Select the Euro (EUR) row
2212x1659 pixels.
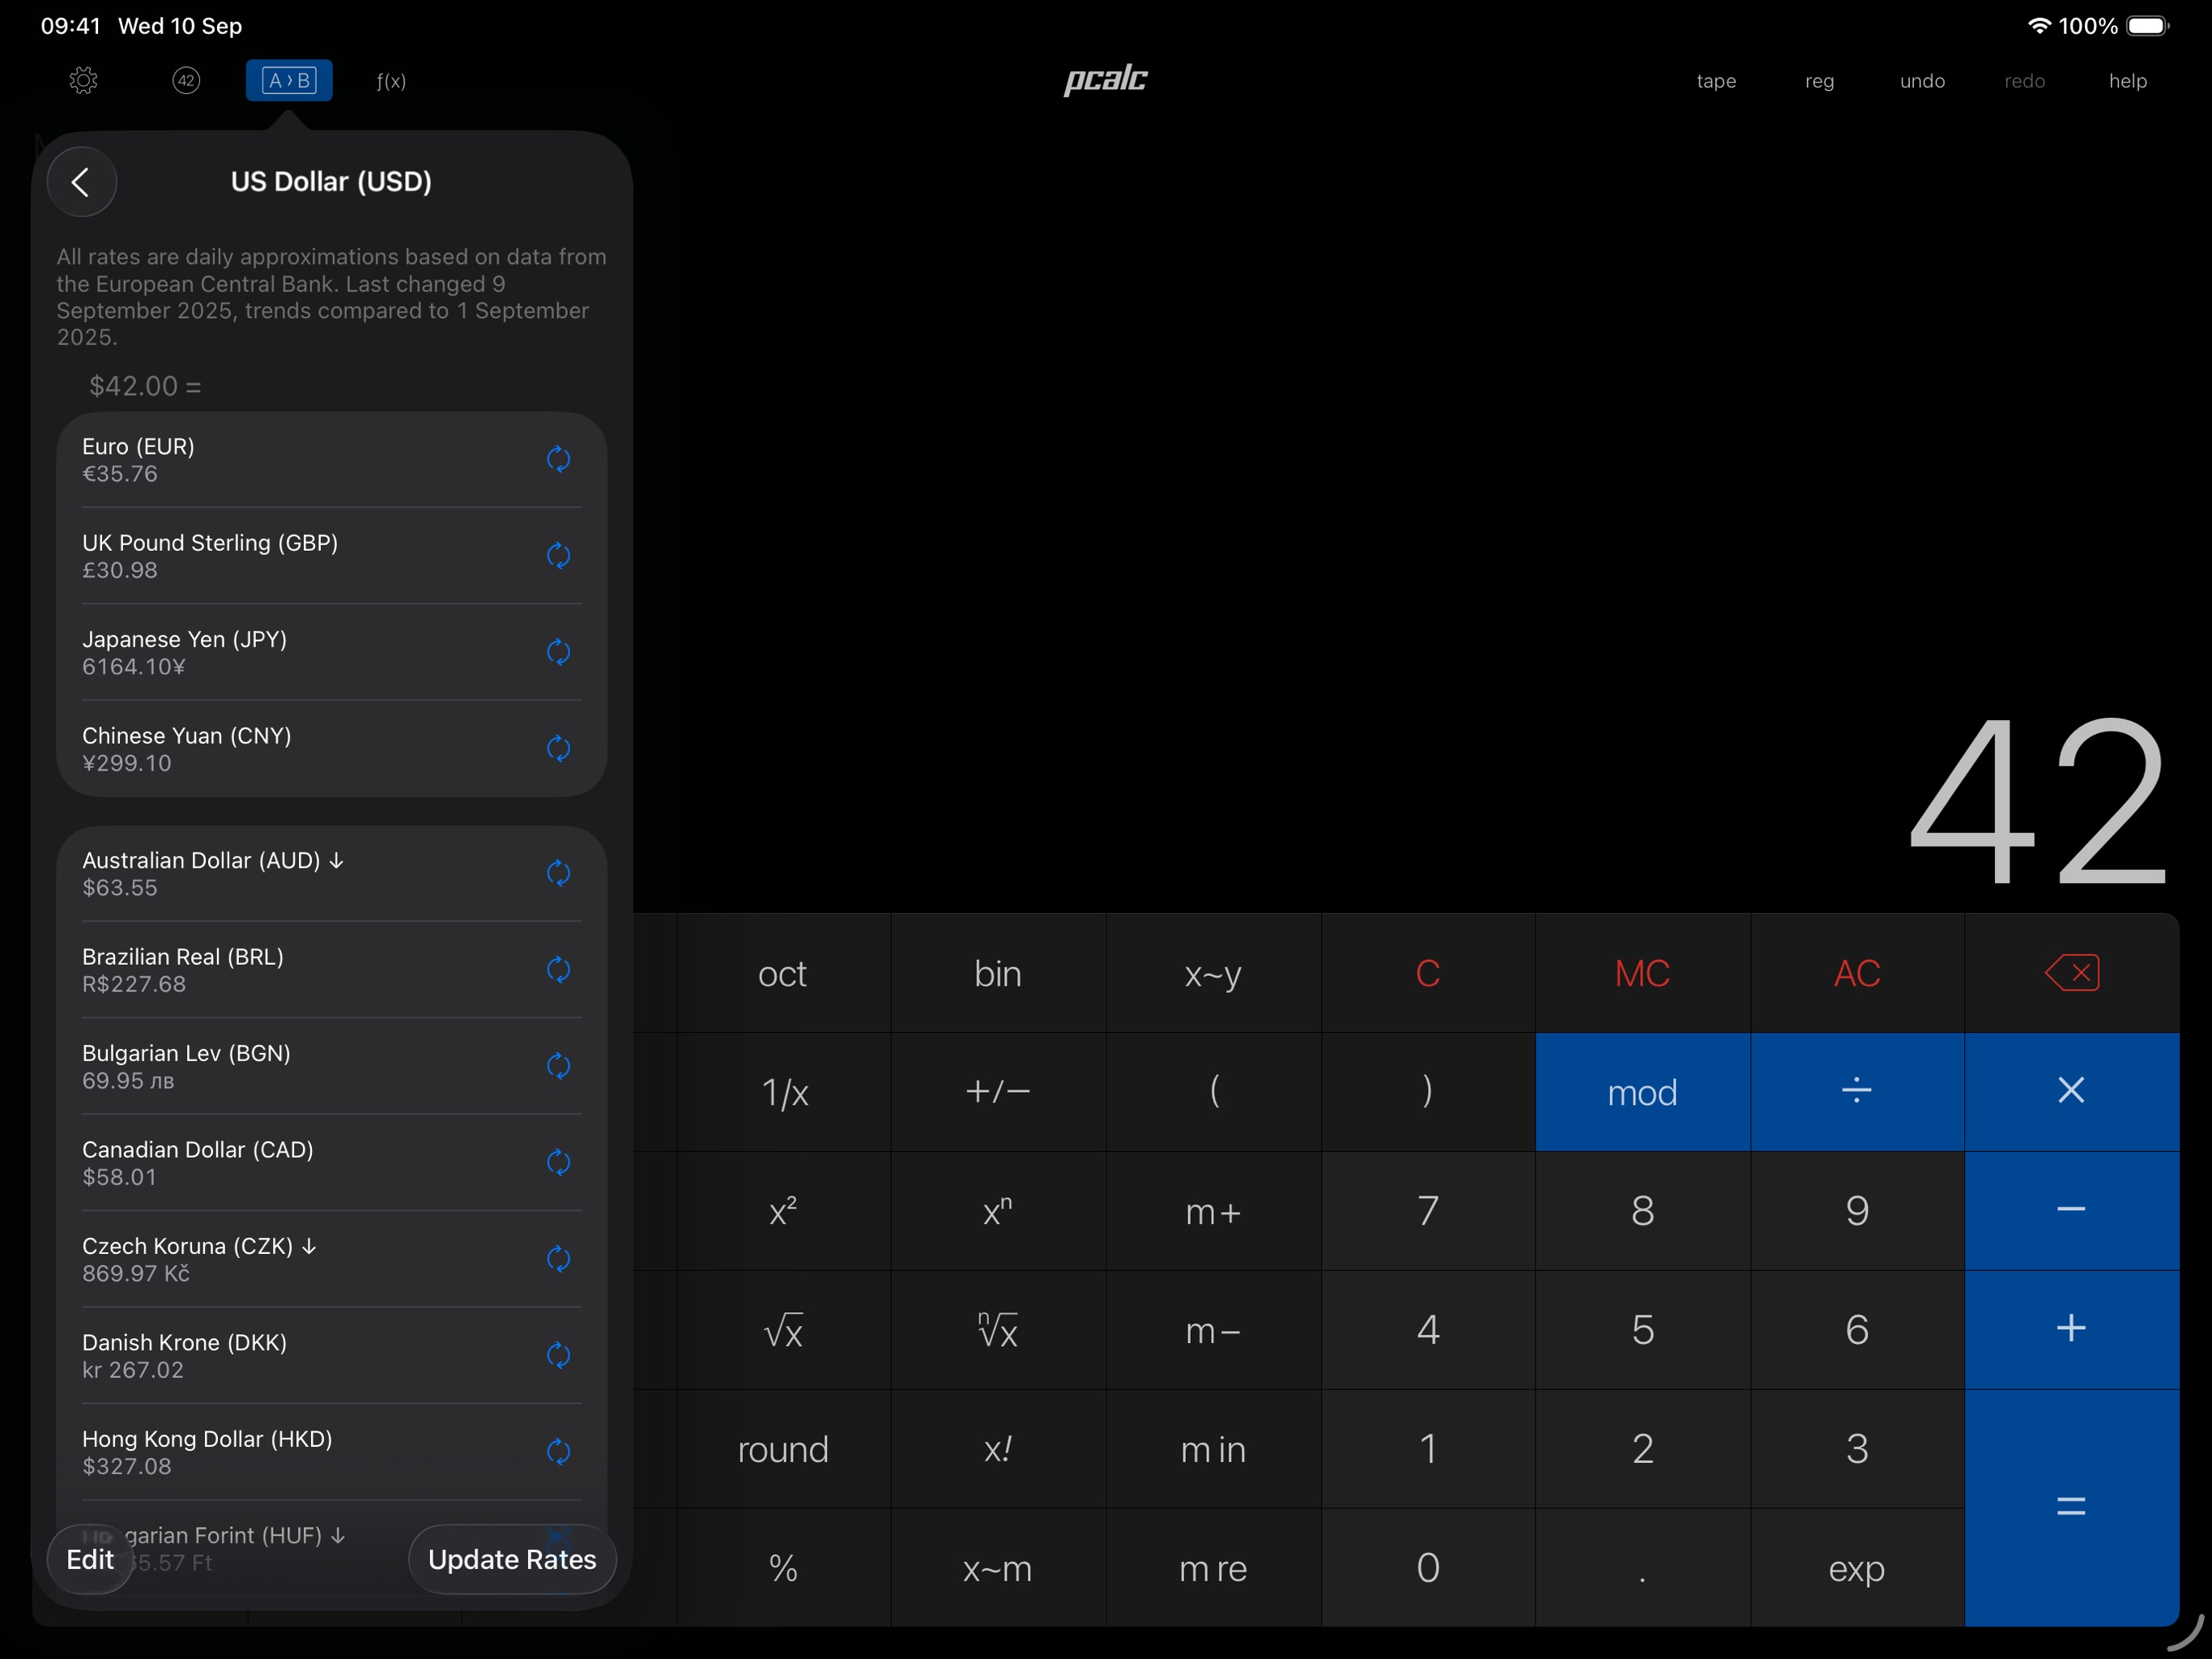tap(331, 460)
